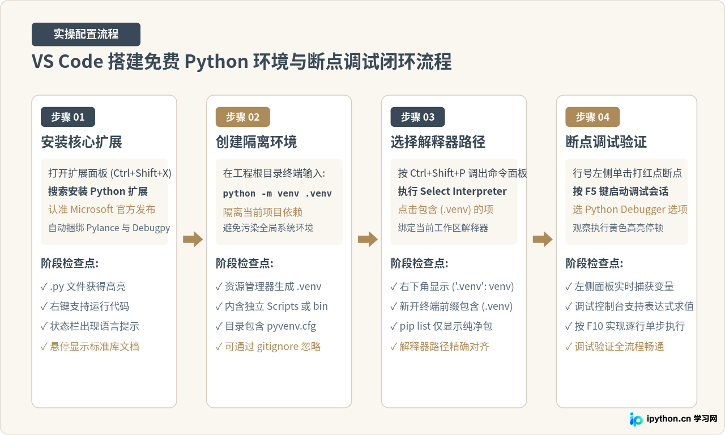Click the bold text '执行 Select Interpreter'

click(453, 191)
